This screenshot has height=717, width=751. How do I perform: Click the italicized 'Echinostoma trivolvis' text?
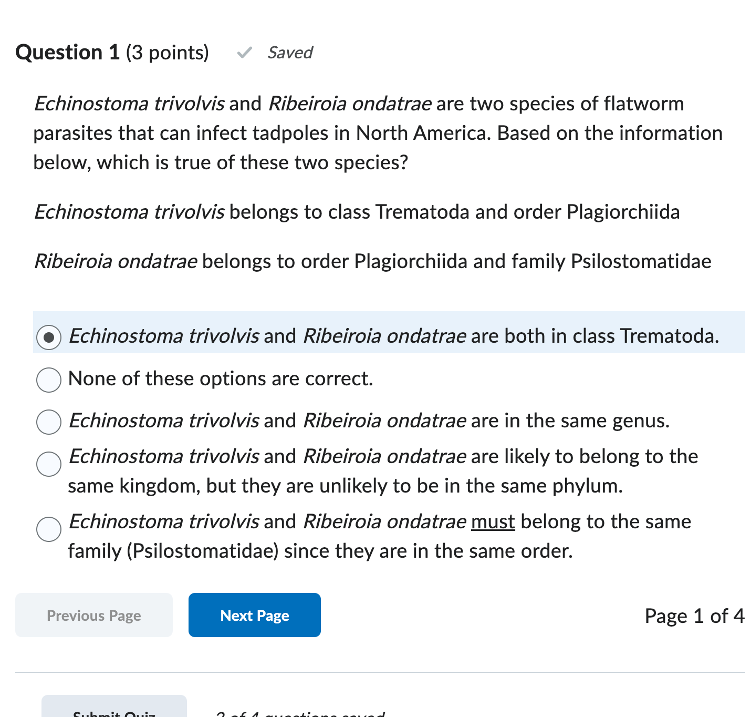(129, 104)
